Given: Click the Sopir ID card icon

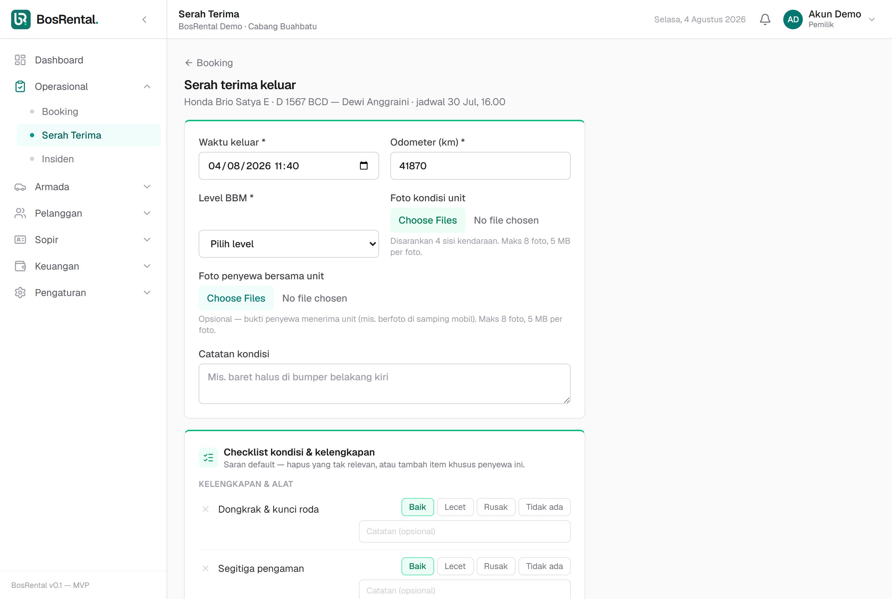Looking at the screenshot, I should coord(20,240).
